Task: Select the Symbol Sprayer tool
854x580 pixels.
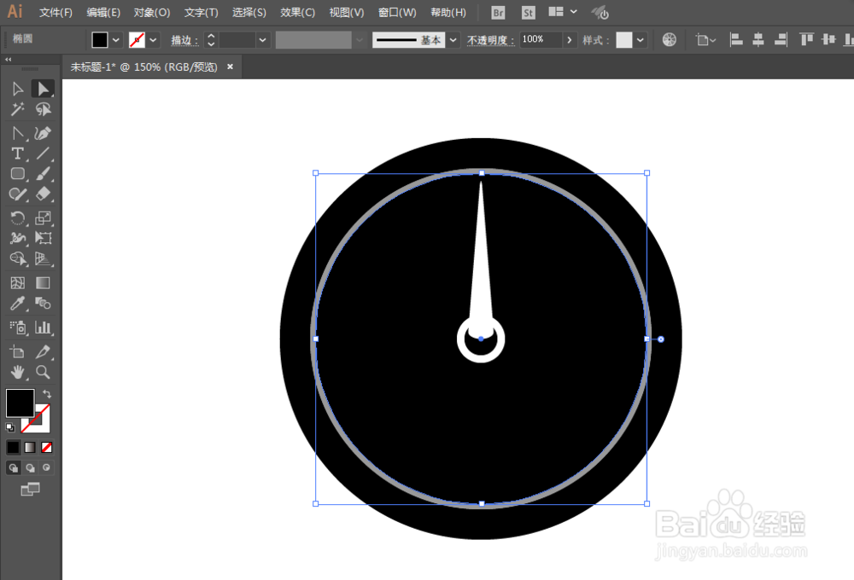Action: pos(17,327)
